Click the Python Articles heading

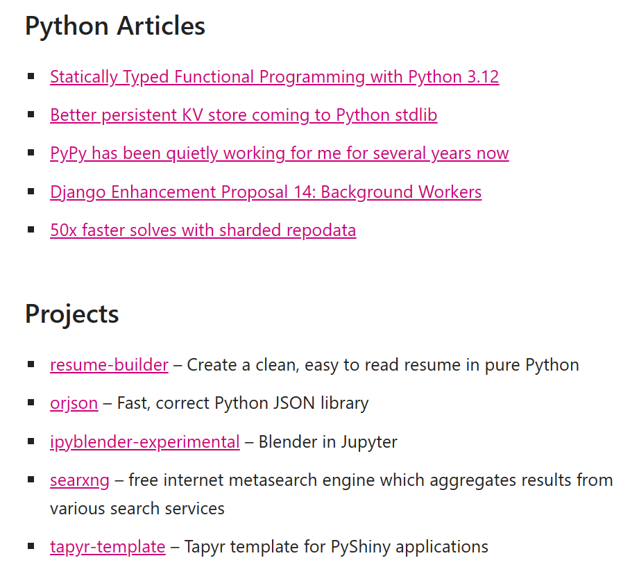(x=115, y=26)
